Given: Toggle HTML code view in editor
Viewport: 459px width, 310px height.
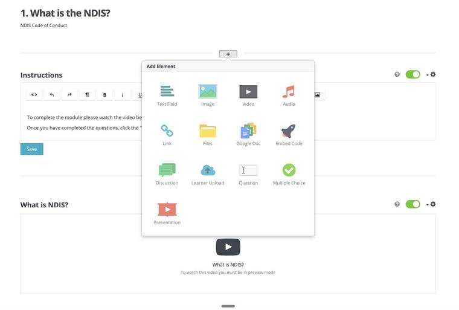Looking at the screenshot, I should tap(34, 95).
